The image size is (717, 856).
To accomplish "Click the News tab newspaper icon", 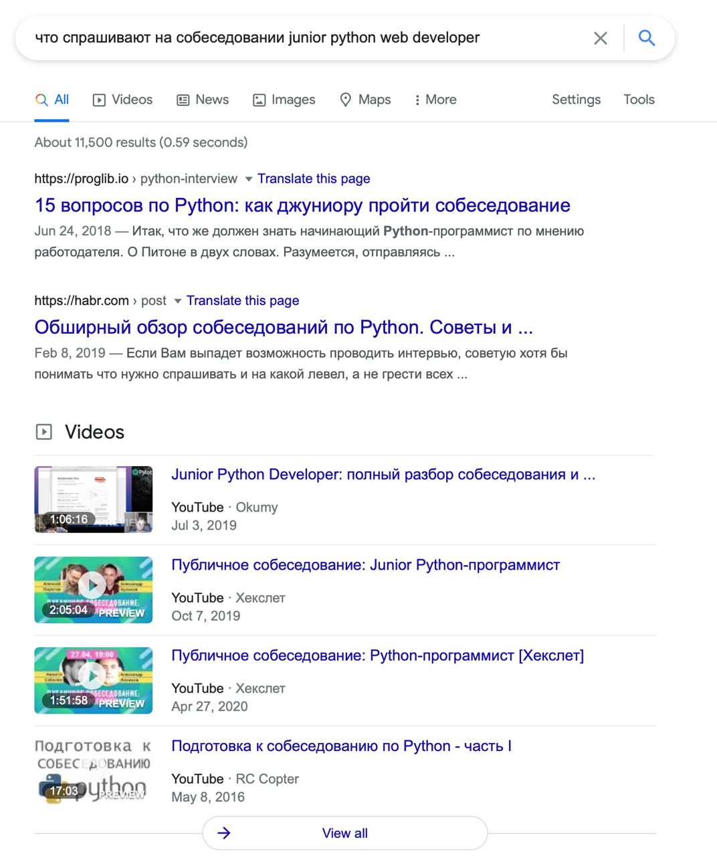I will [183, 100].
